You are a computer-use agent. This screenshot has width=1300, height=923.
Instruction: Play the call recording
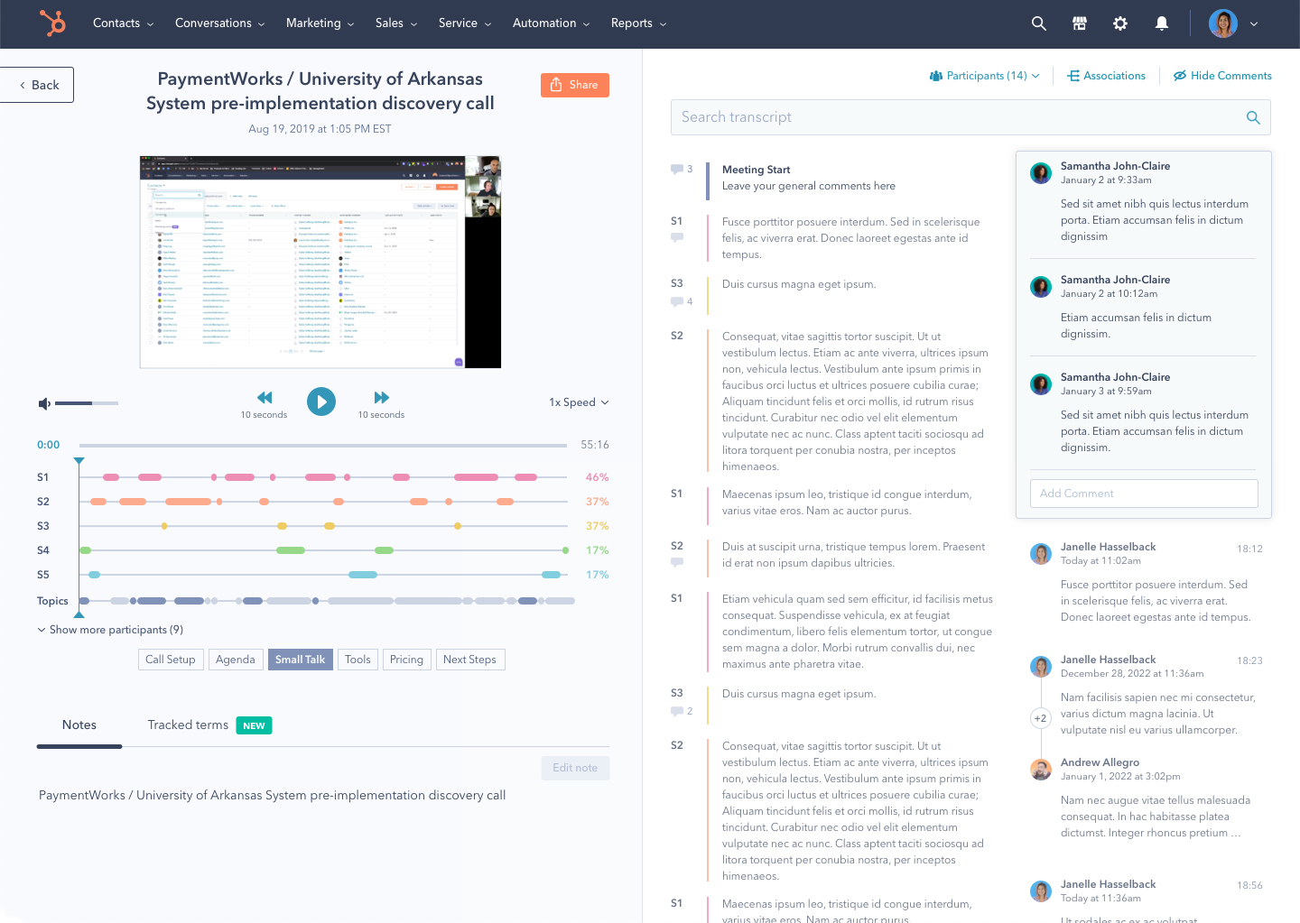click(x=320, y=402)
